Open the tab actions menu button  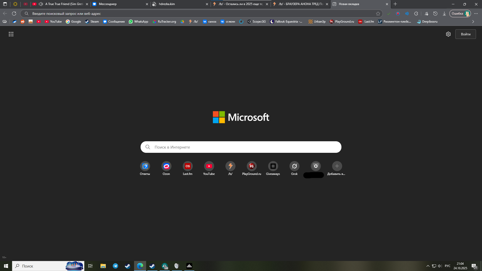5,4
